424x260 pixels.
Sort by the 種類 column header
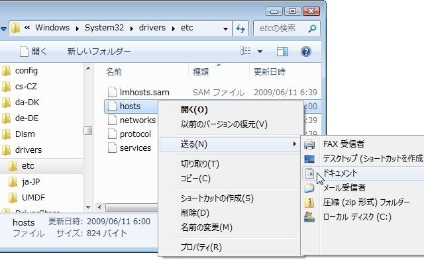(x=201, y=72)
